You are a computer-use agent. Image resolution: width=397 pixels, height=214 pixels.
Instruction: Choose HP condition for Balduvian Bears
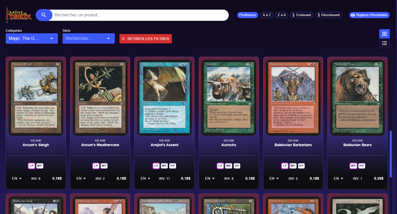click(362, 166)
